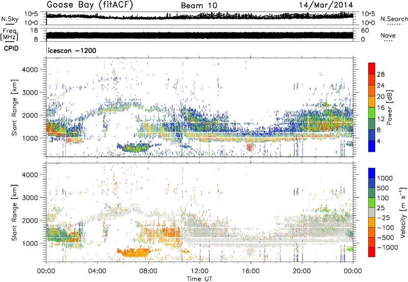Select the '-1000' tick on the velocity colorbar

pyautogui.click(x=387, y=247)
